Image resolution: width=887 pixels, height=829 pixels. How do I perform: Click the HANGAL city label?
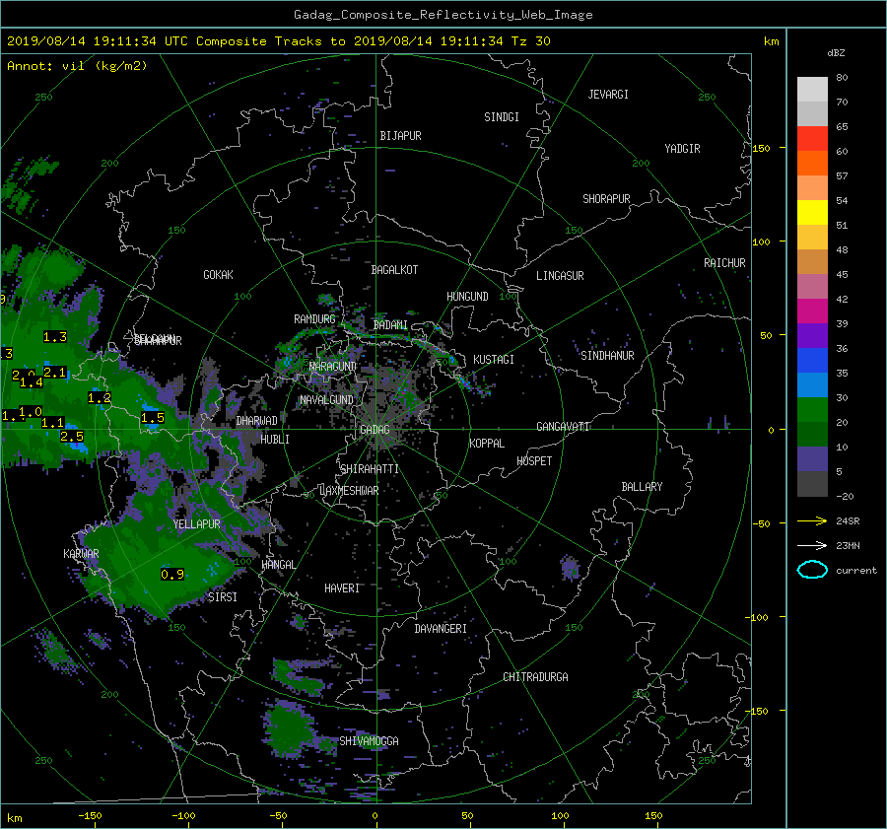point(278,565)
